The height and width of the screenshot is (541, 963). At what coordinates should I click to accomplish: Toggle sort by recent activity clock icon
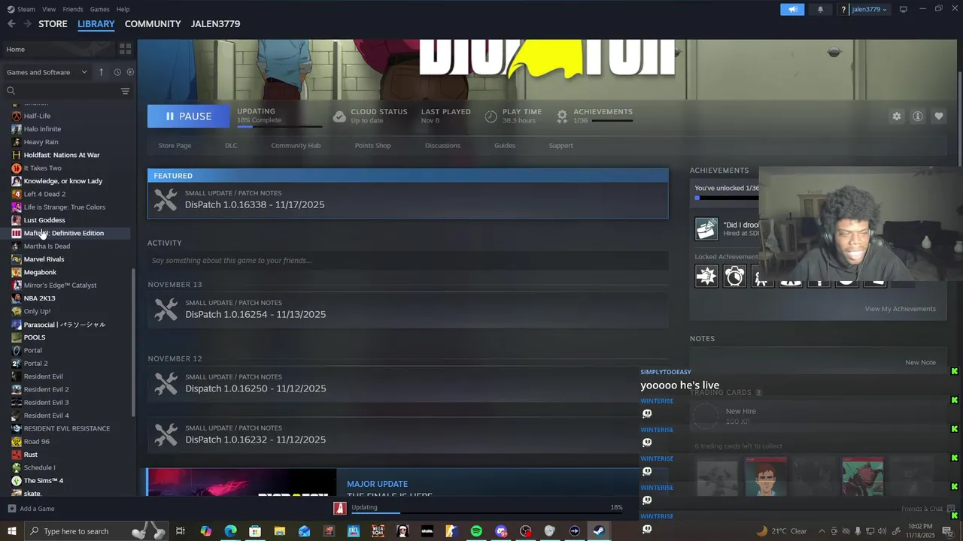click(x=117, y=72)
